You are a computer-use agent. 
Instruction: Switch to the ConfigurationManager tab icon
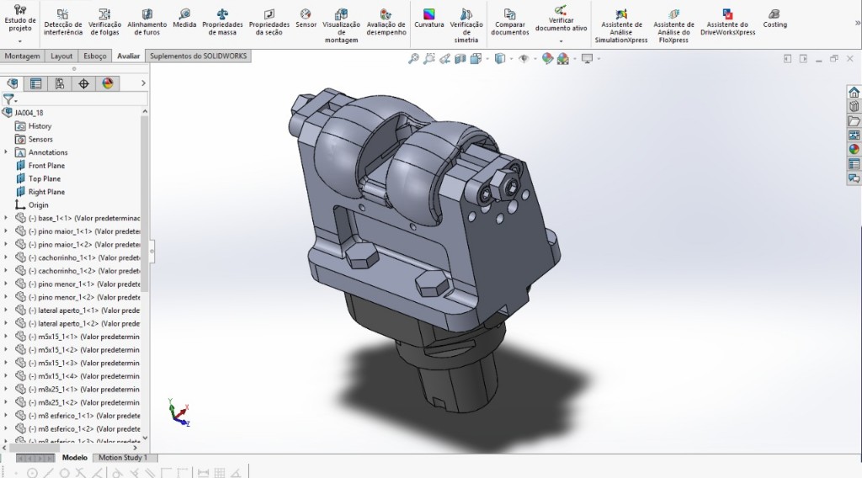tap(59, 83)
